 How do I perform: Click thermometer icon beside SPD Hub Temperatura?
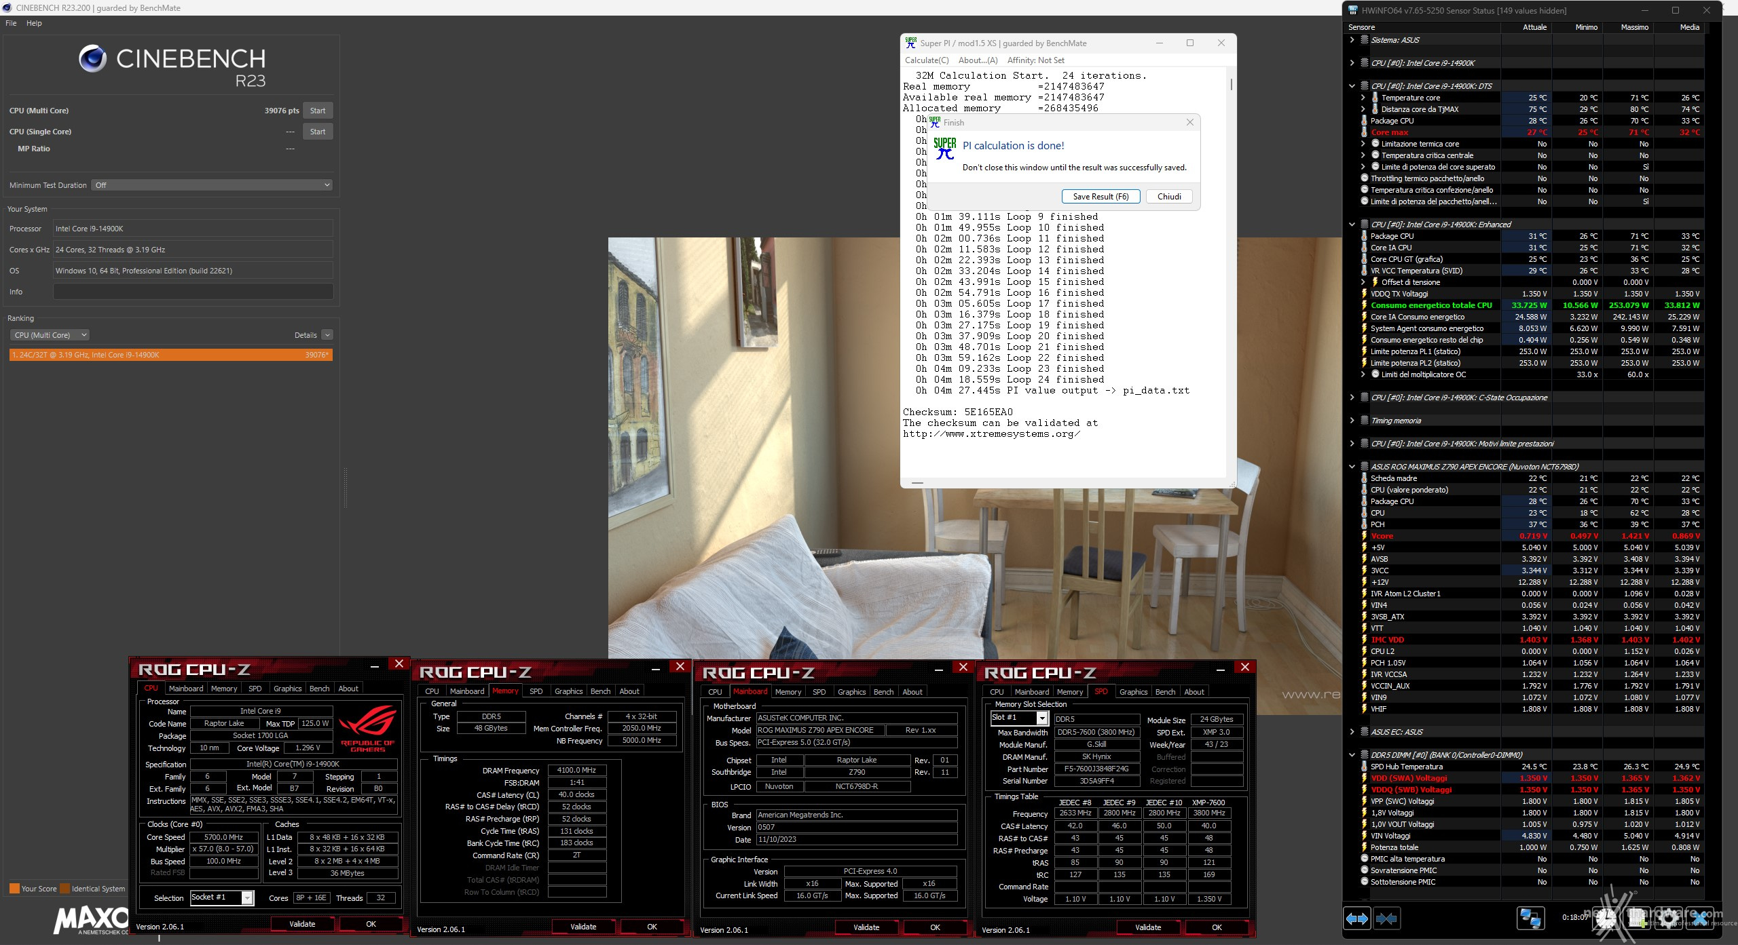[1364, 767]
